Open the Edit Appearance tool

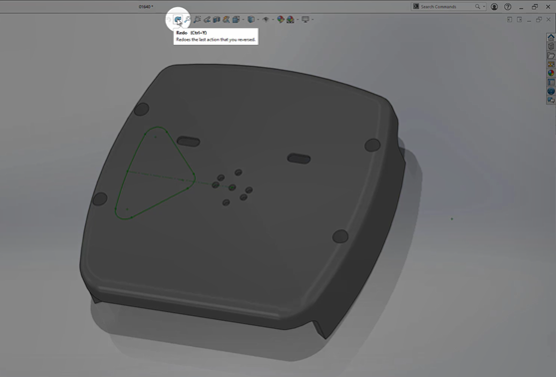(x=280, y=20)
